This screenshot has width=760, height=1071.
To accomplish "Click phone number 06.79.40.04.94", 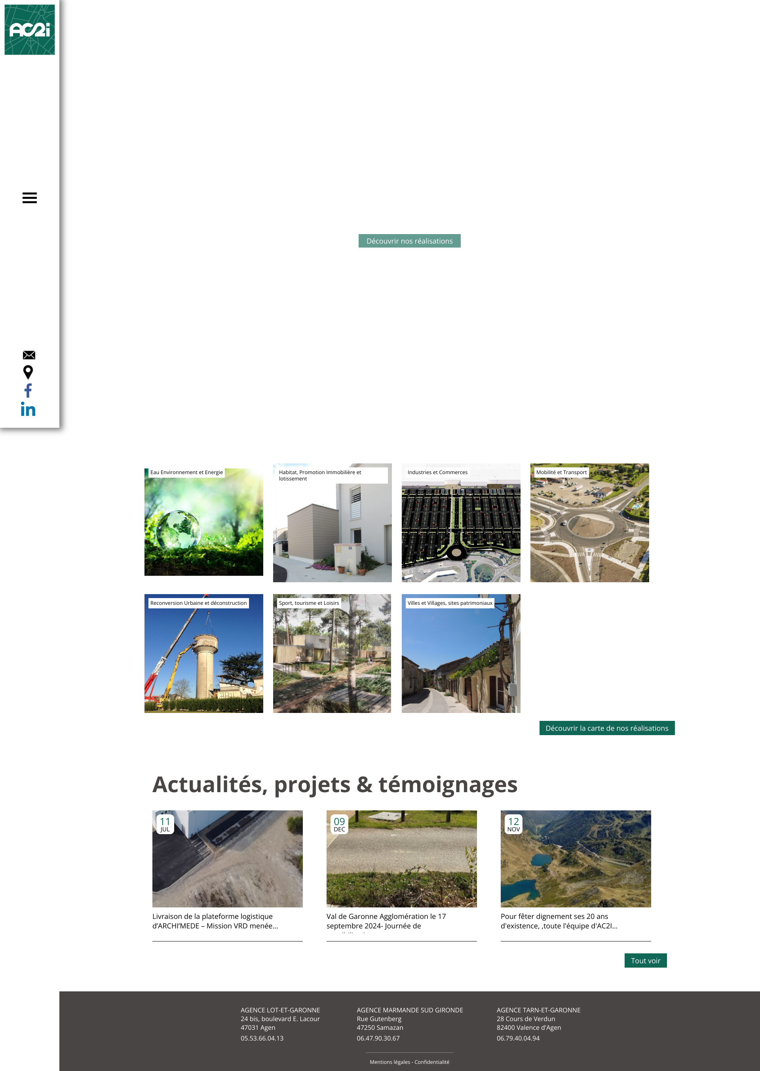I will pos(518,1038).
